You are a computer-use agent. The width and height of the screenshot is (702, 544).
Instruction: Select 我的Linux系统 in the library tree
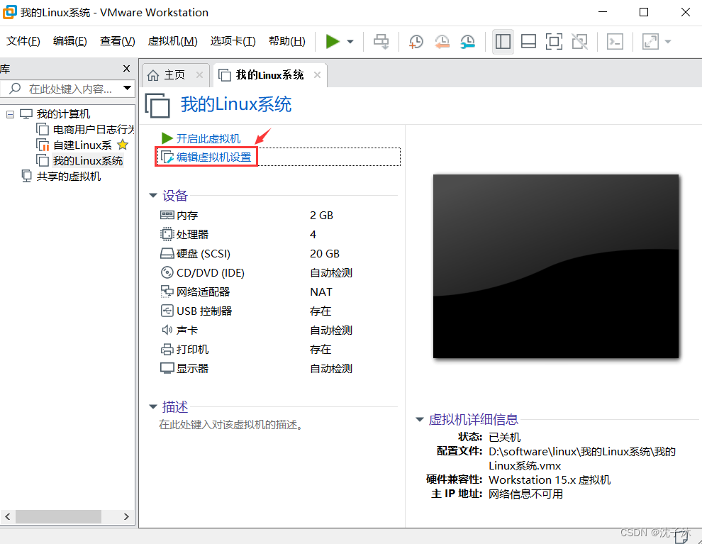pyautogui.click(x=88, y=161)
